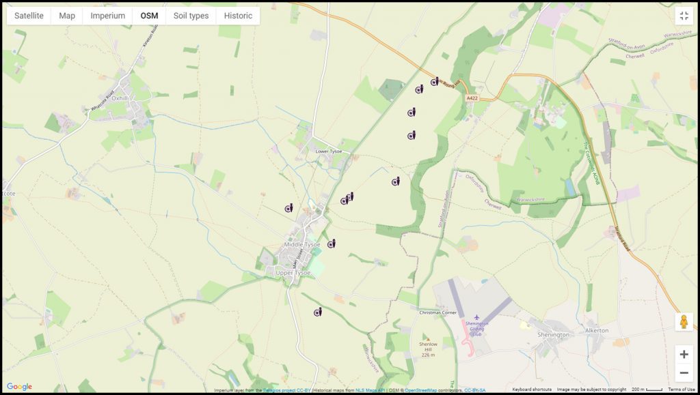Screen dimensions: 700x395
Task: Click the amphora marker south of Upper Tysoe
Action: [x=317, y=312]
